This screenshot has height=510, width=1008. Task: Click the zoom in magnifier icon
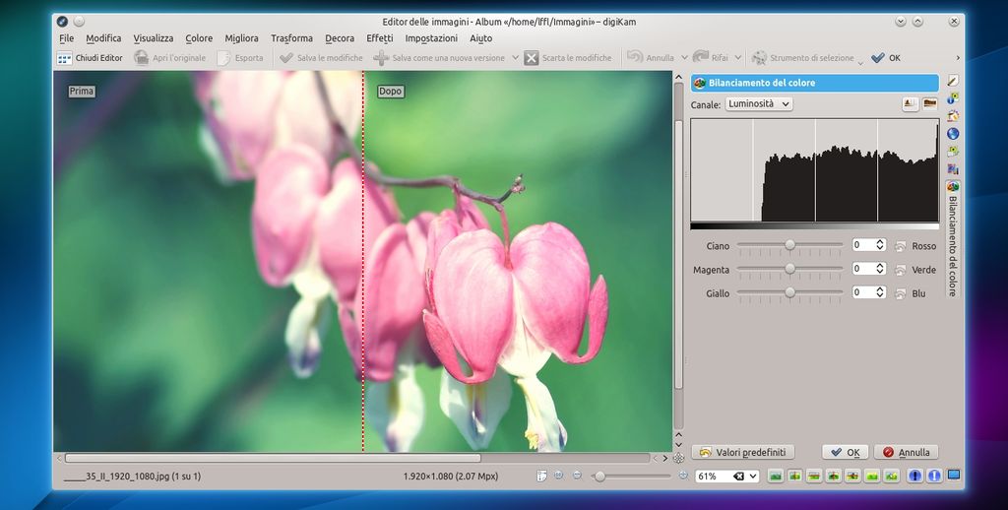(684, 476)
